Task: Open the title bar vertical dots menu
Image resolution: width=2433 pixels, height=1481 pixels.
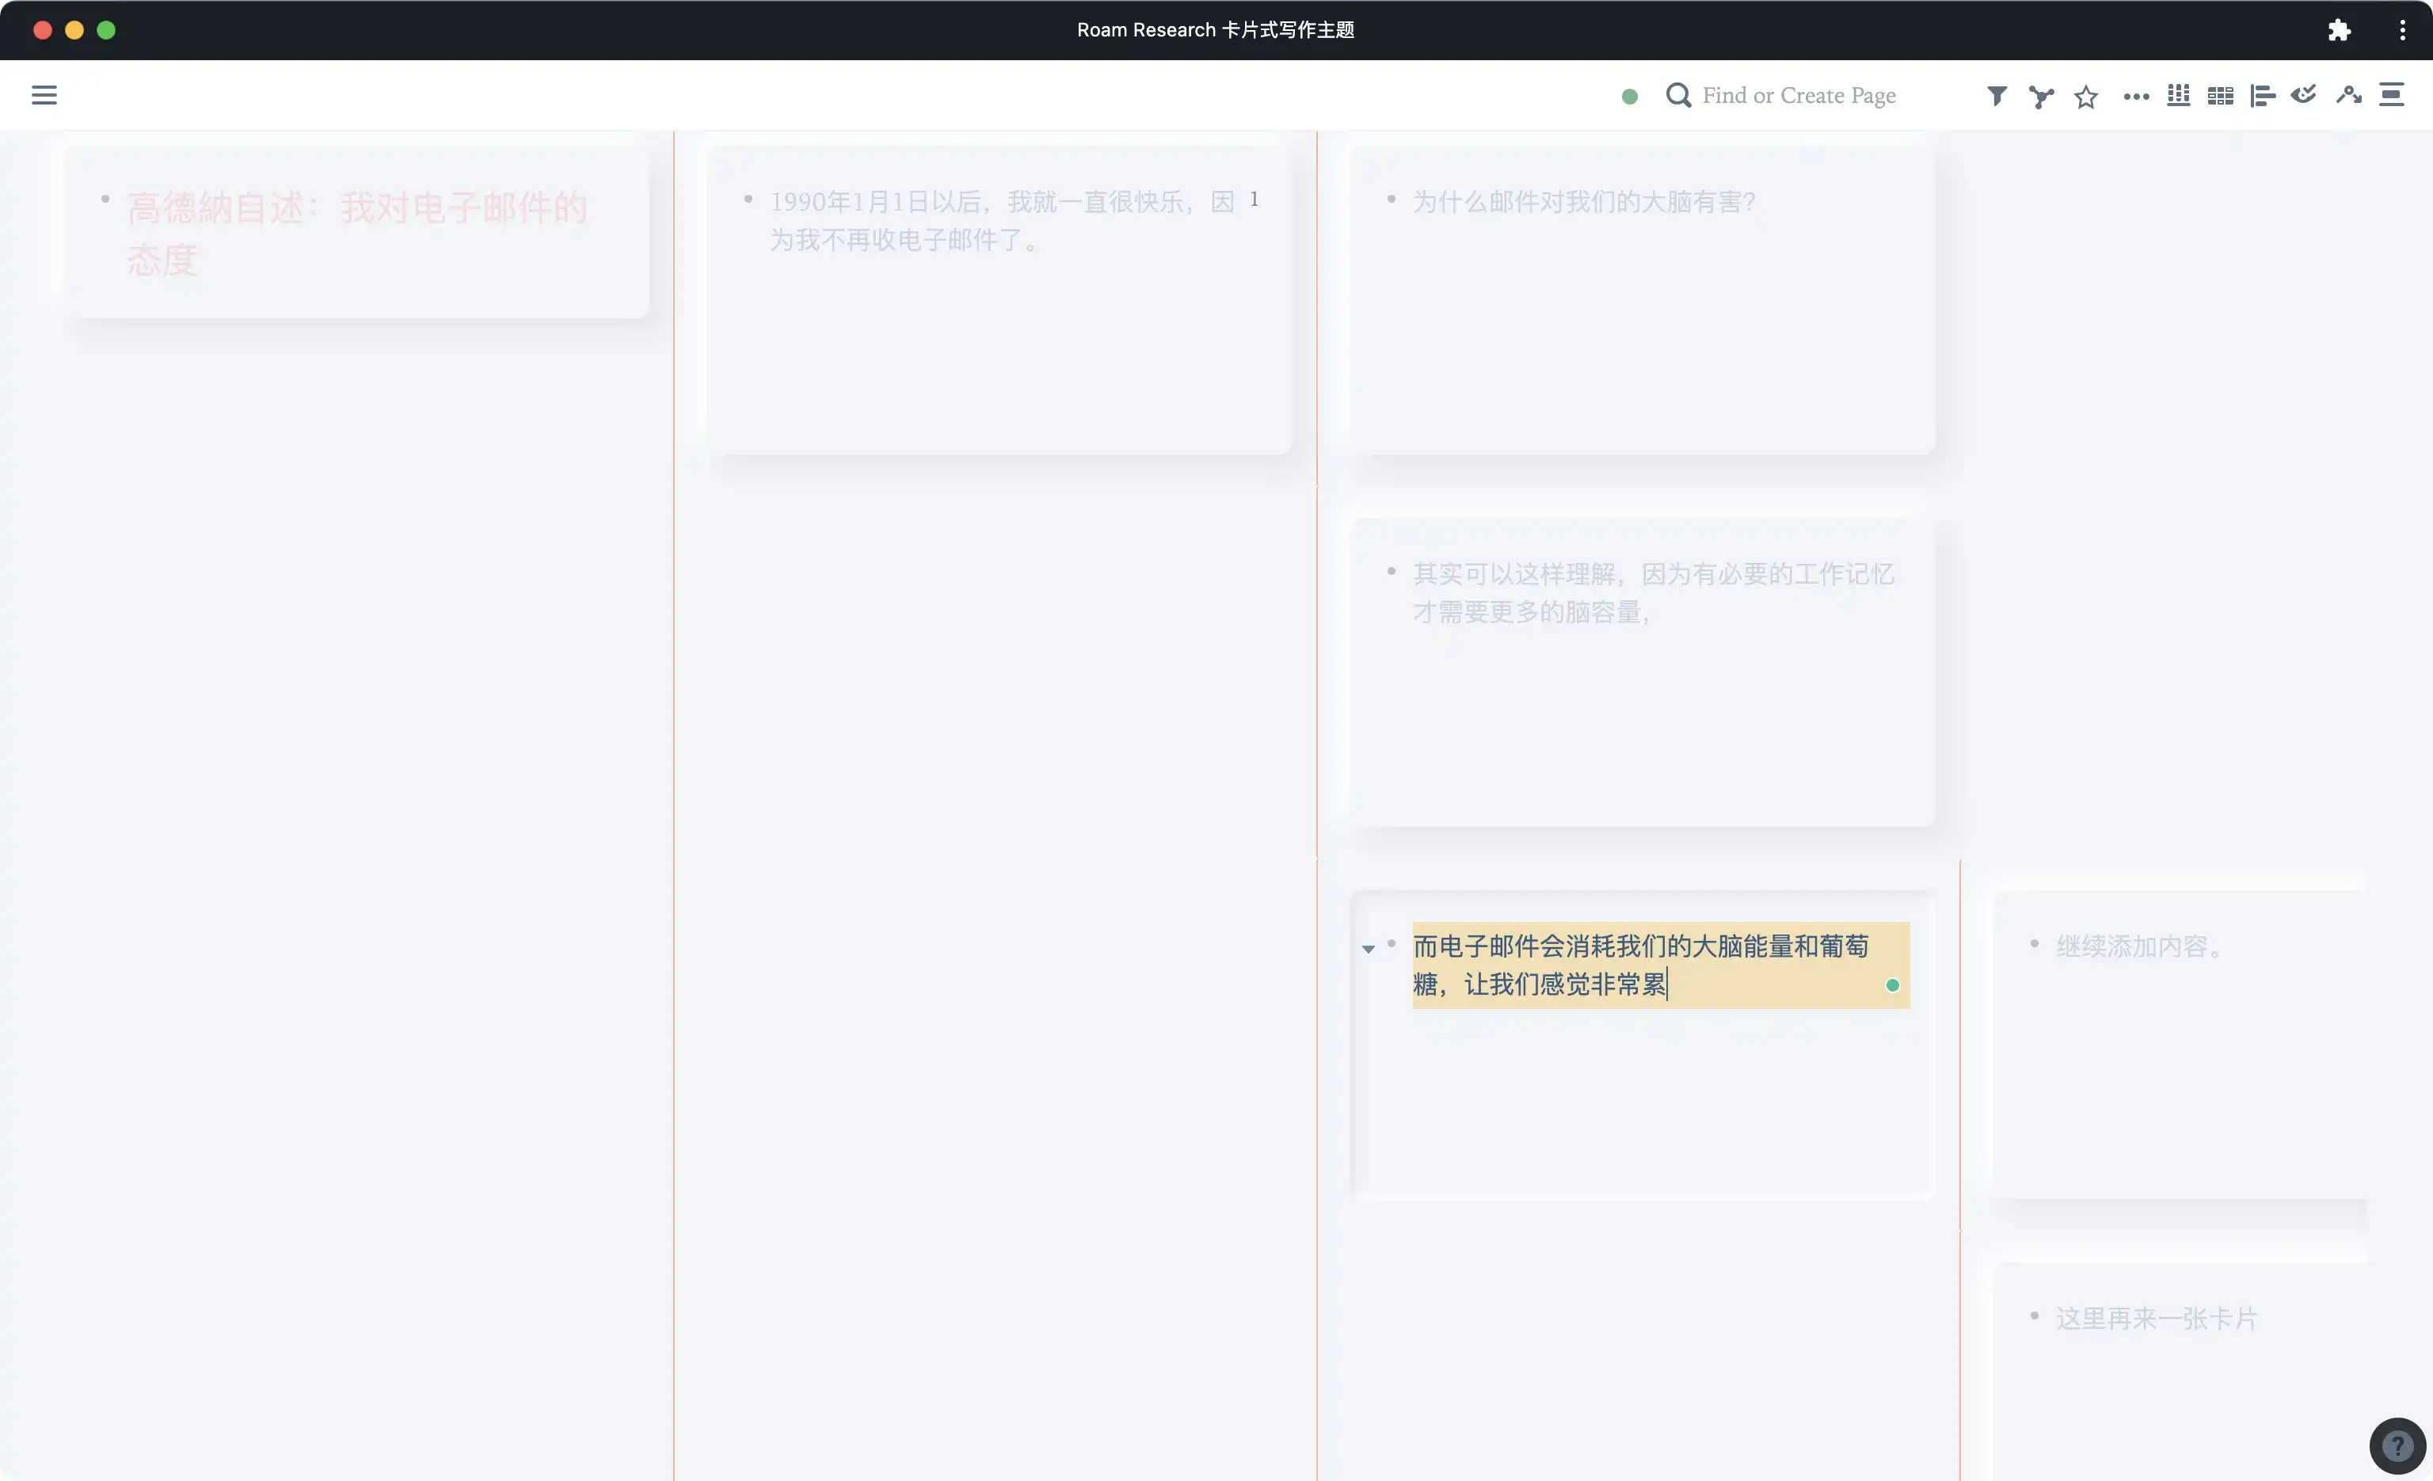Action: coord(2402,31)
